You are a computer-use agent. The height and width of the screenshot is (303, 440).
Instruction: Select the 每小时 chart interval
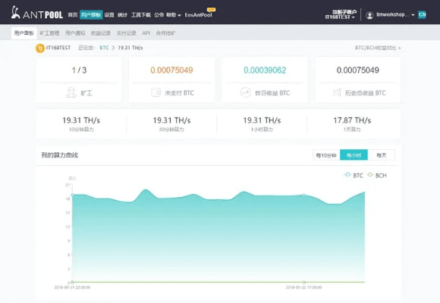pyautogui.click(x=354, y=155)
